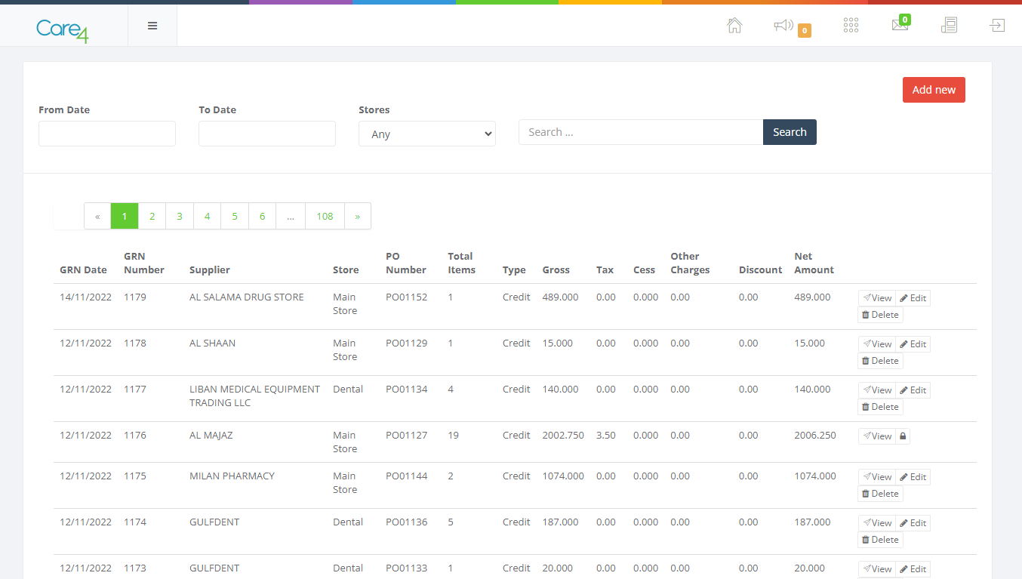Click the lock icon for GRN 1176
Viewport: 1022px width, 579px height.
(903, 436)
